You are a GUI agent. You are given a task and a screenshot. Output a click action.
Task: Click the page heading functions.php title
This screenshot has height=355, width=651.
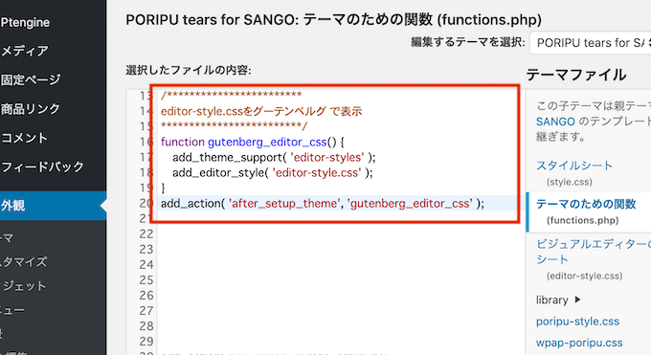(x=333, y=19)
